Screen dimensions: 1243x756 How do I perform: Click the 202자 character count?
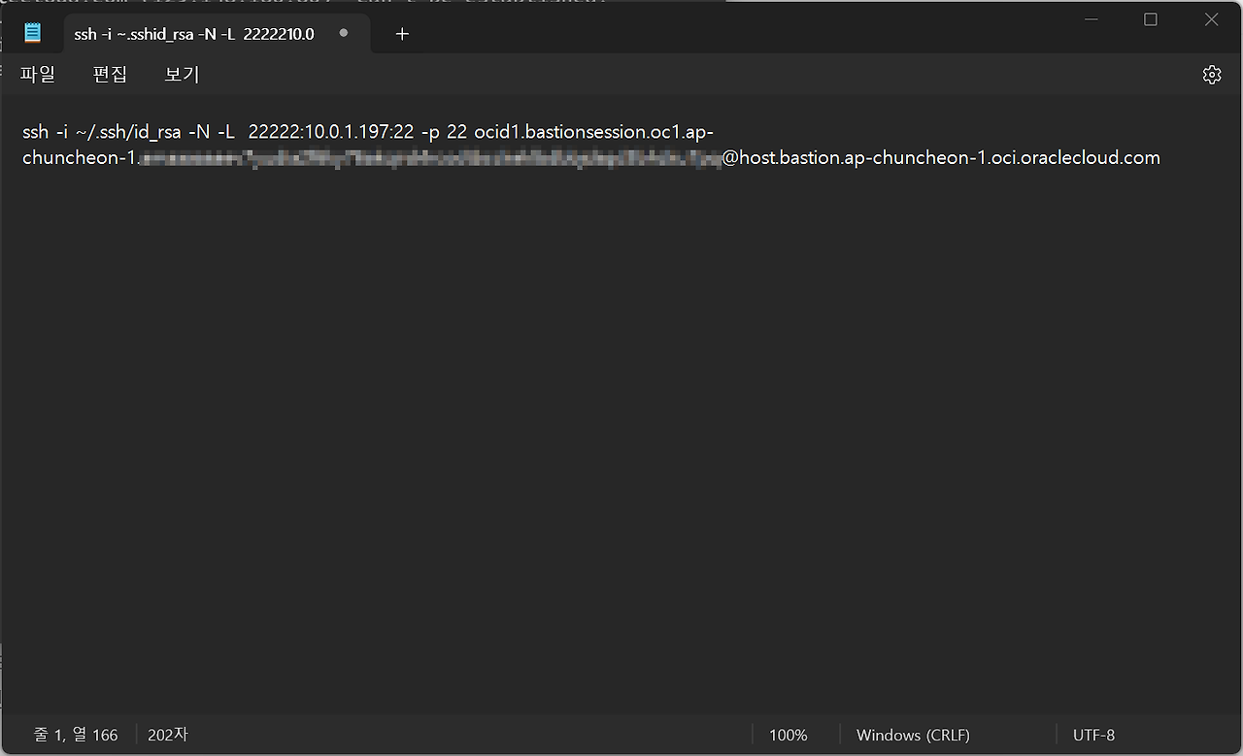(168, 735)
